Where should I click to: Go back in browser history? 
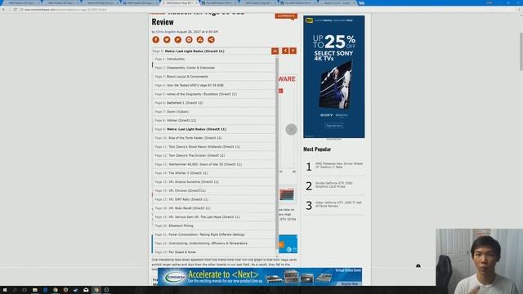3,10
